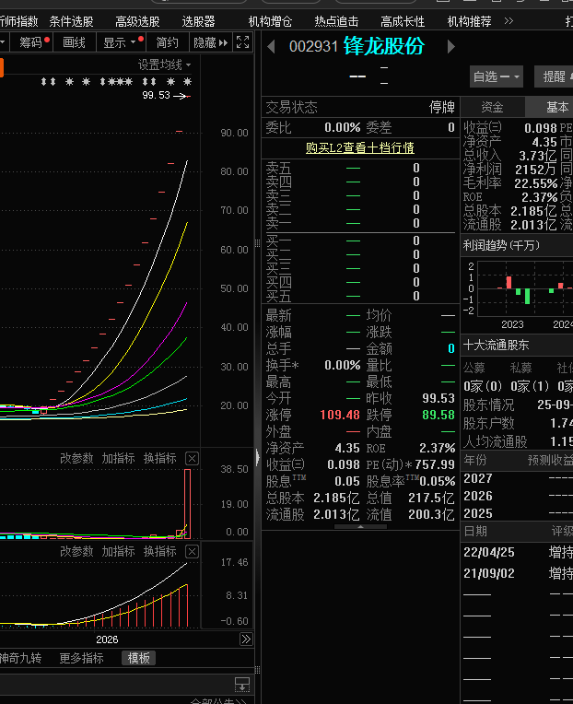
Task: Click the 涨停 price 109.48
Action: tap(340, 415)
